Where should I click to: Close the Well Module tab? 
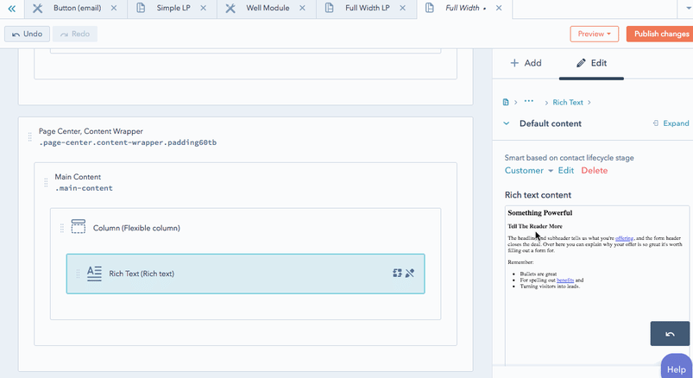pos(302,8)
